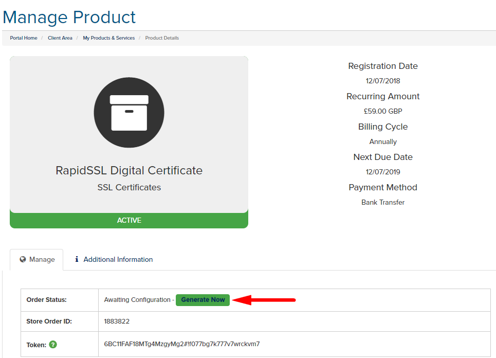This screenshot has height=358, width=496.
Task: Click the globe icon on Manage tab
Action: tap(23, 259)
